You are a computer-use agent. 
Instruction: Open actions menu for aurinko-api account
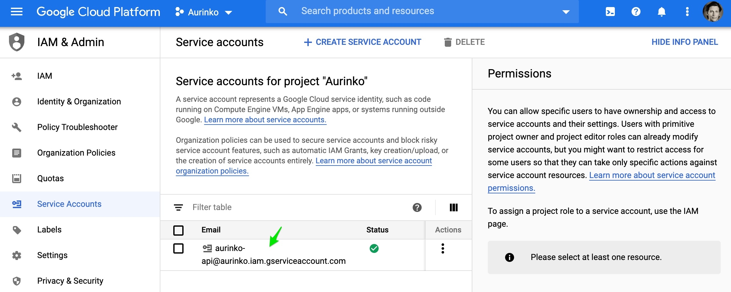[443, 248]
